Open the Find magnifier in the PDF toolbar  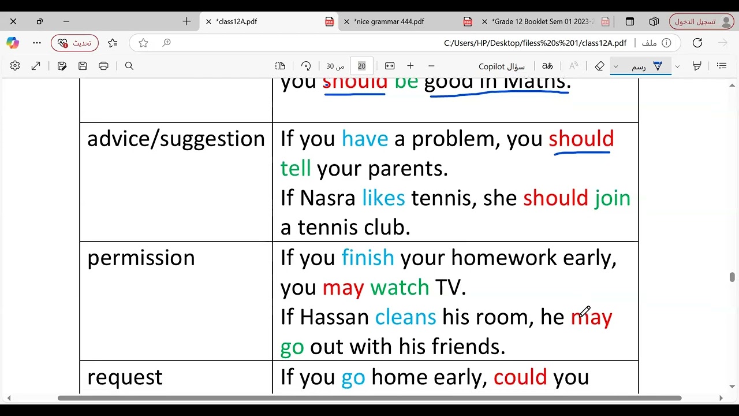(x=129, y=66)
